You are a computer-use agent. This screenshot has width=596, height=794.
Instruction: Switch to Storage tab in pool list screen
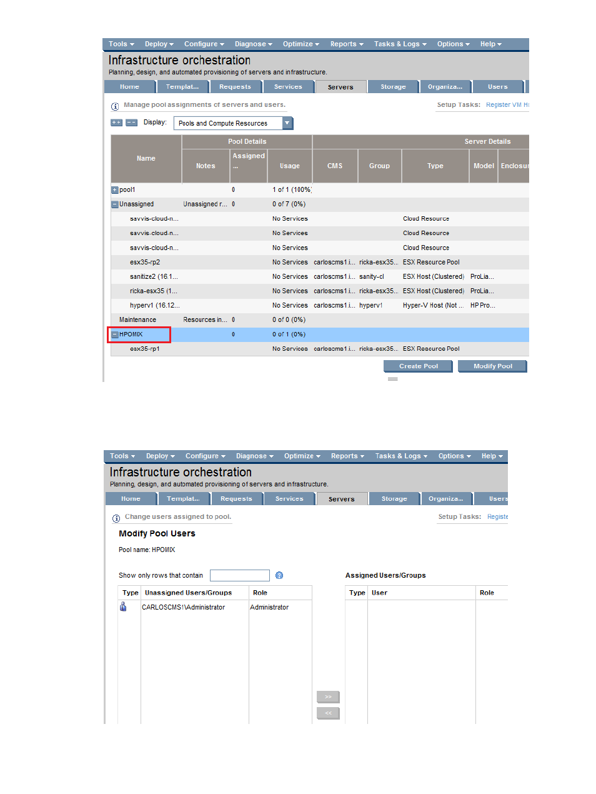[393, 87]
